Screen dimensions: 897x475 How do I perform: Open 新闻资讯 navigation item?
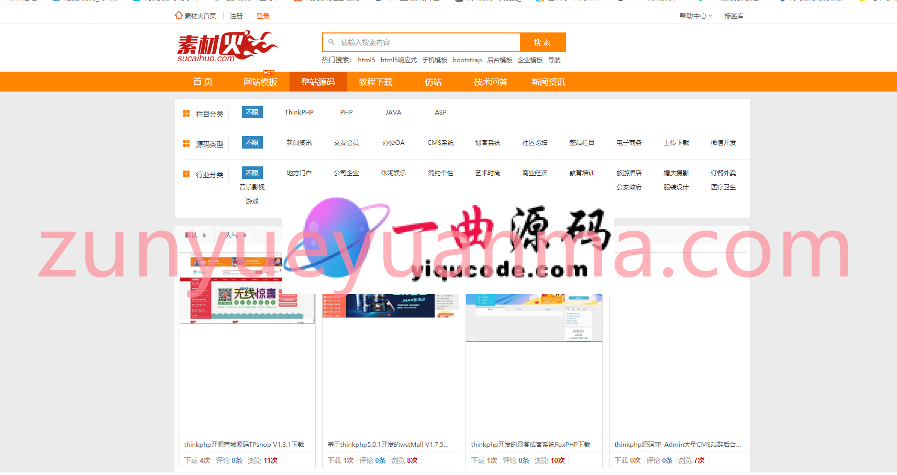tap(548, 82)
